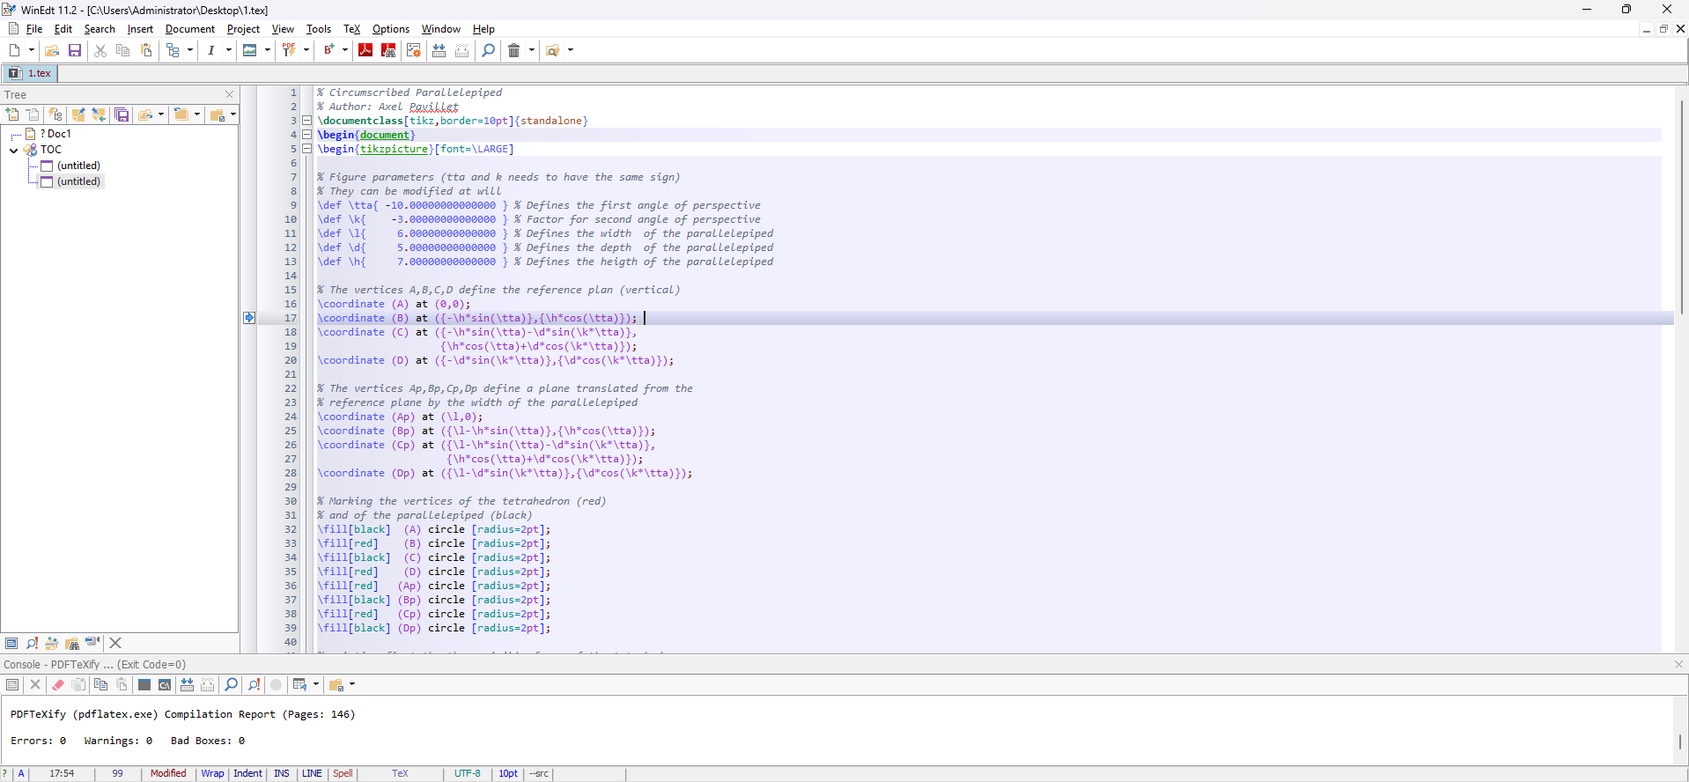Open the TeX menu
Viewport: 1689px width, 782px height.
click(x=351, y=29)
